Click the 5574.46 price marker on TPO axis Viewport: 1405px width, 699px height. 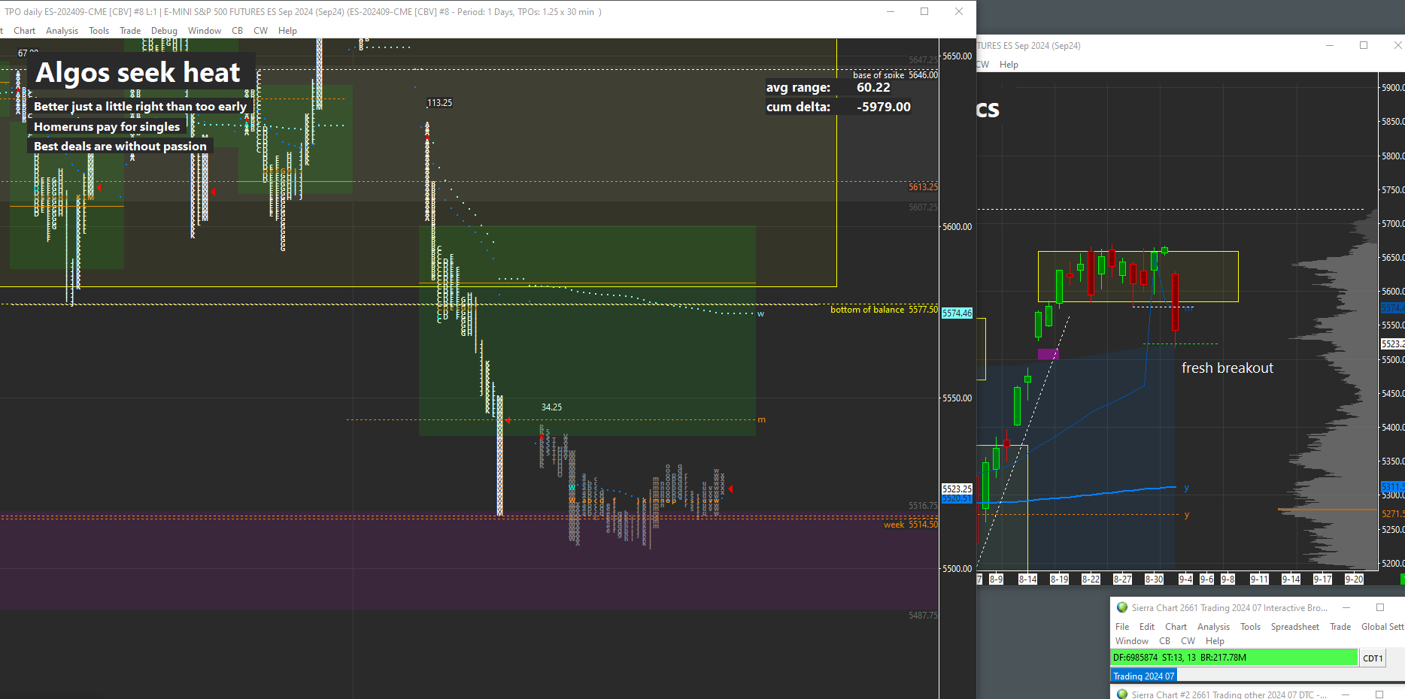tap(957, 313)
